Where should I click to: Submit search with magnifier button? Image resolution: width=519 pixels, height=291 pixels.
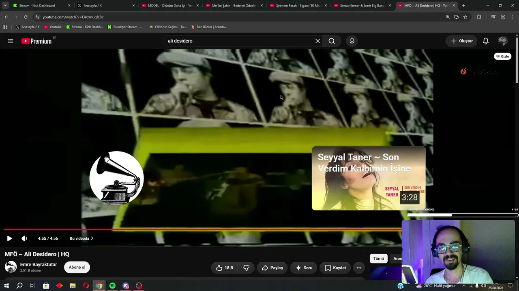click(x=332, y=41)
